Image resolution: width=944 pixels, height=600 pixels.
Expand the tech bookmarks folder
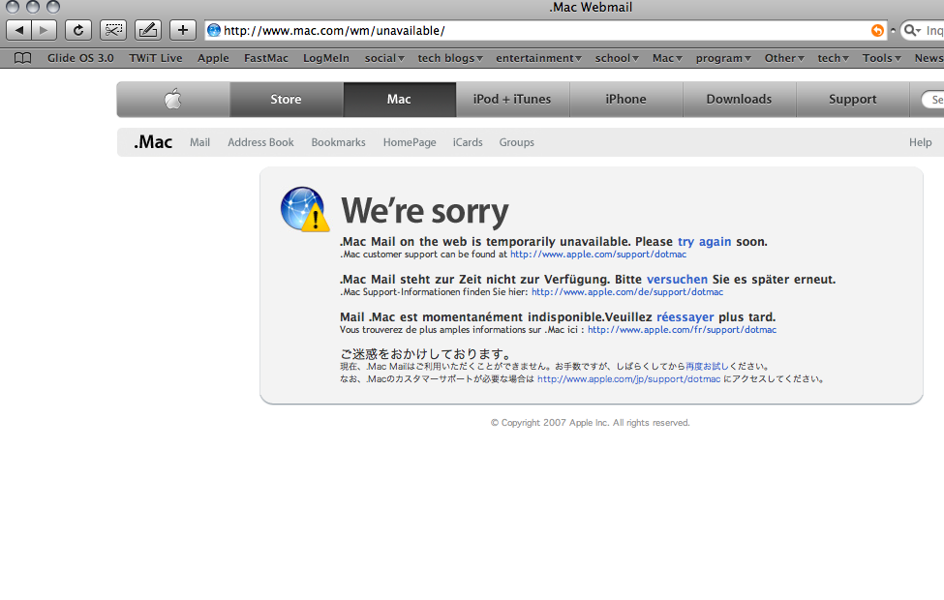pos(833,58)
